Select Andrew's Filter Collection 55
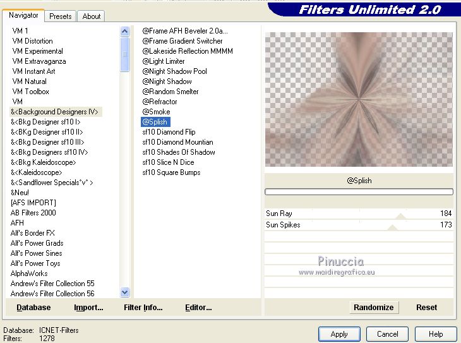Screen dimensions: 461x343 52,284
